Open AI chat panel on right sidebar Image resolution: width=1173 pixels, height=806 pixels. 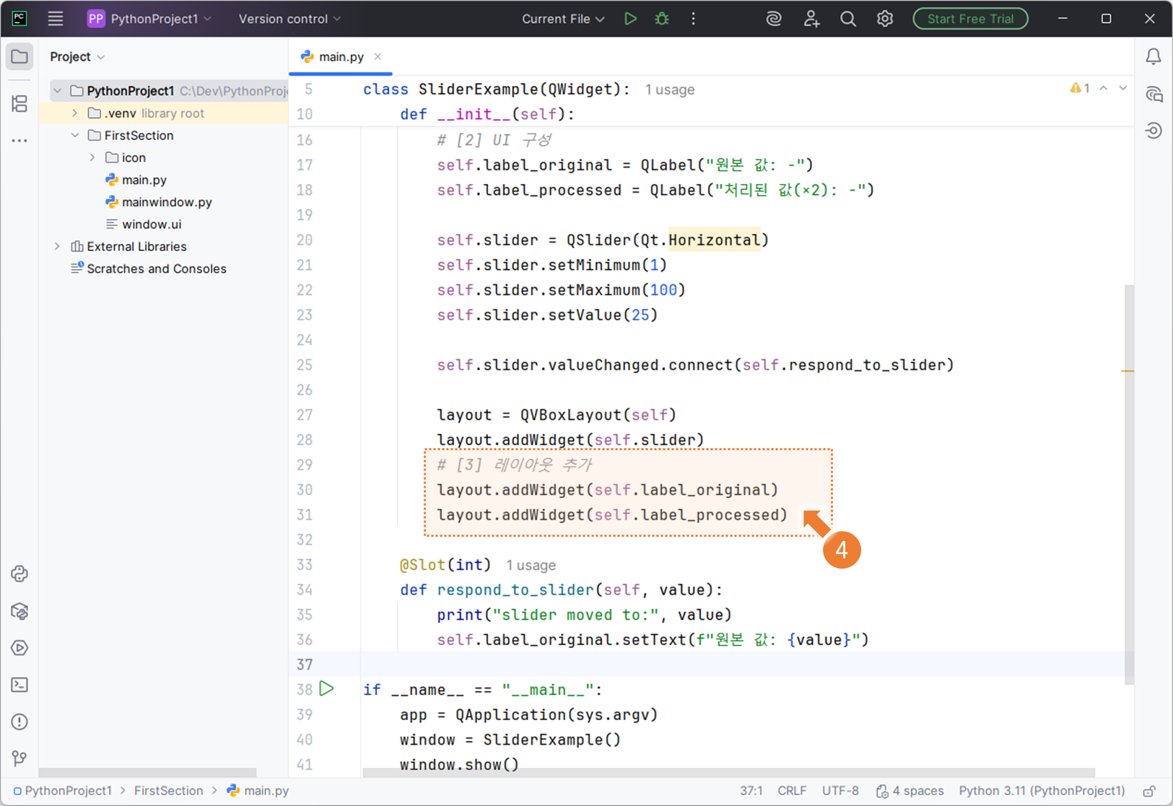click(1154, 94)
